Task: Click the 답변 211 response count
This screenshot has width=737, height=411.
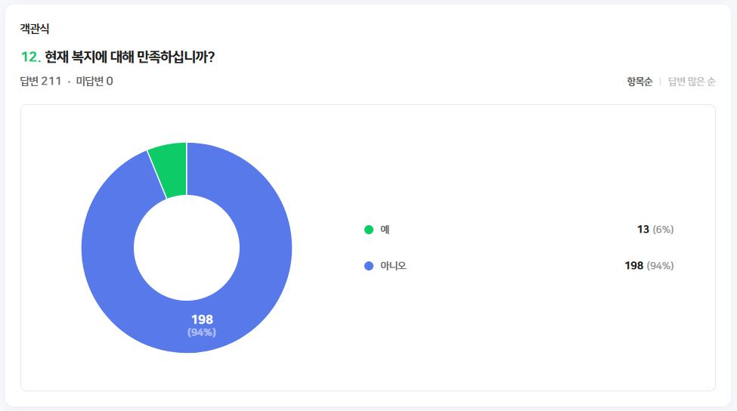Action: coord(41,82)
